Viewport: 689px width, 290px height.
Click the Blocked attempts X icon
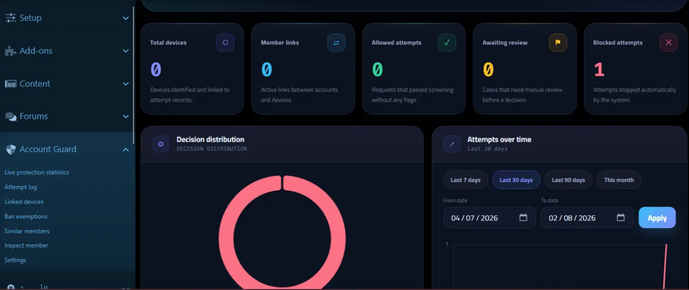point(669,42)
